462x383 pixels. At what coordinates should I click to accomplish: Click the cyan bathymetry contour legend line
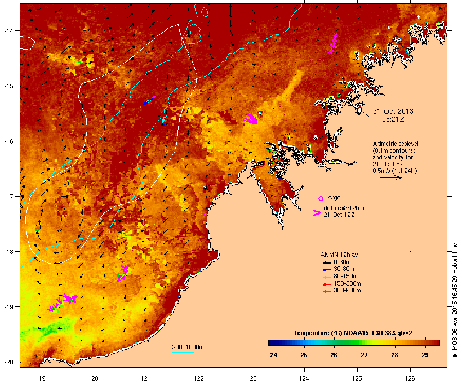[x=183, y=353]
